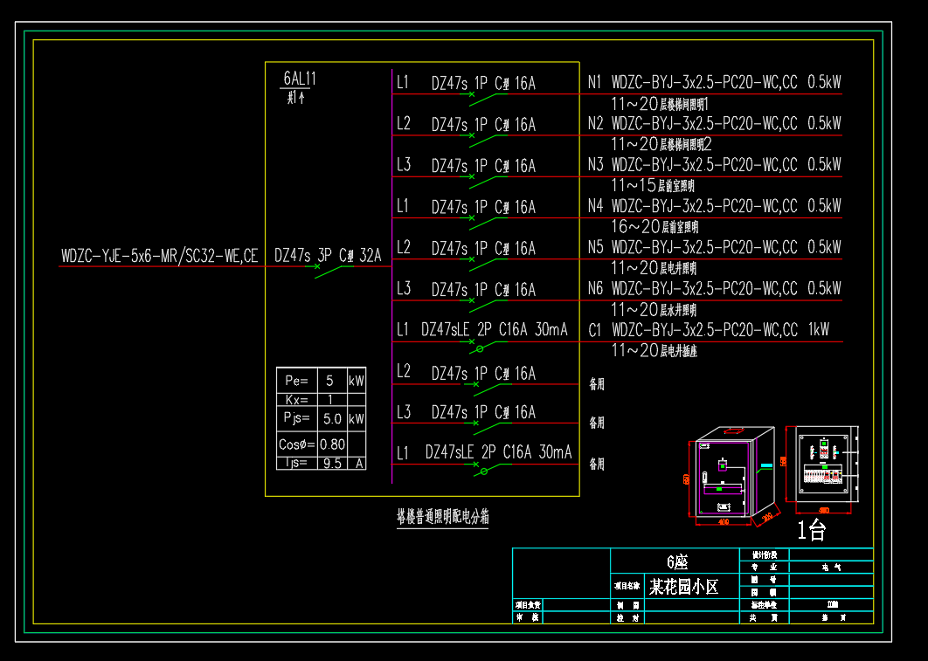Click the 备用 label on L3 spare circuit
This screenshot has height=661, width=928.
597,423
